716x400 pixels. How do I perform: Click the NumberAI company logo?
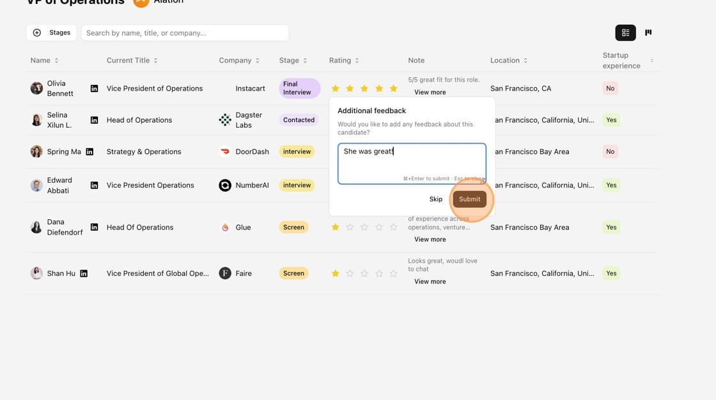[225, 185]
